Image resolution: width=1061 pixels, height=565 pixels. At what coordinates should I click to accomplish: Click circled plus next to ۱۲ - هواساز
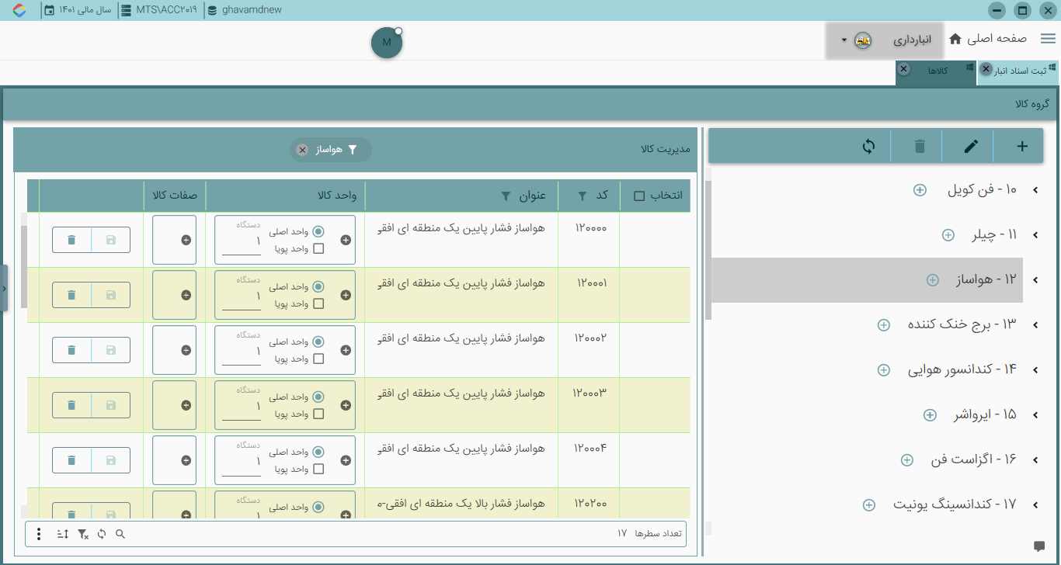click(x=933, y=280)
